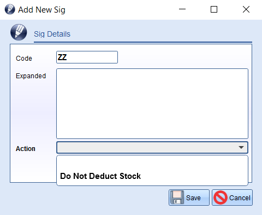The image size is (262, 215).
Task: Open the Action combo box
Action: (152, 147)
